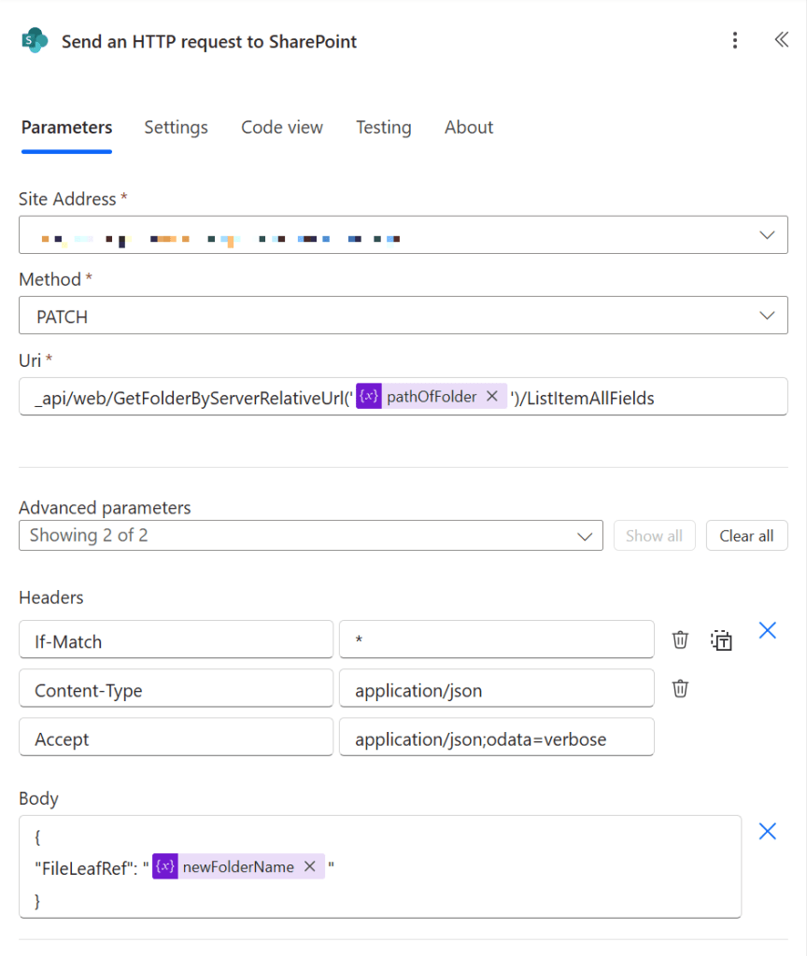Click the SharePoint connector icon
Screen dimensions: 807x956
pos(34,41)
